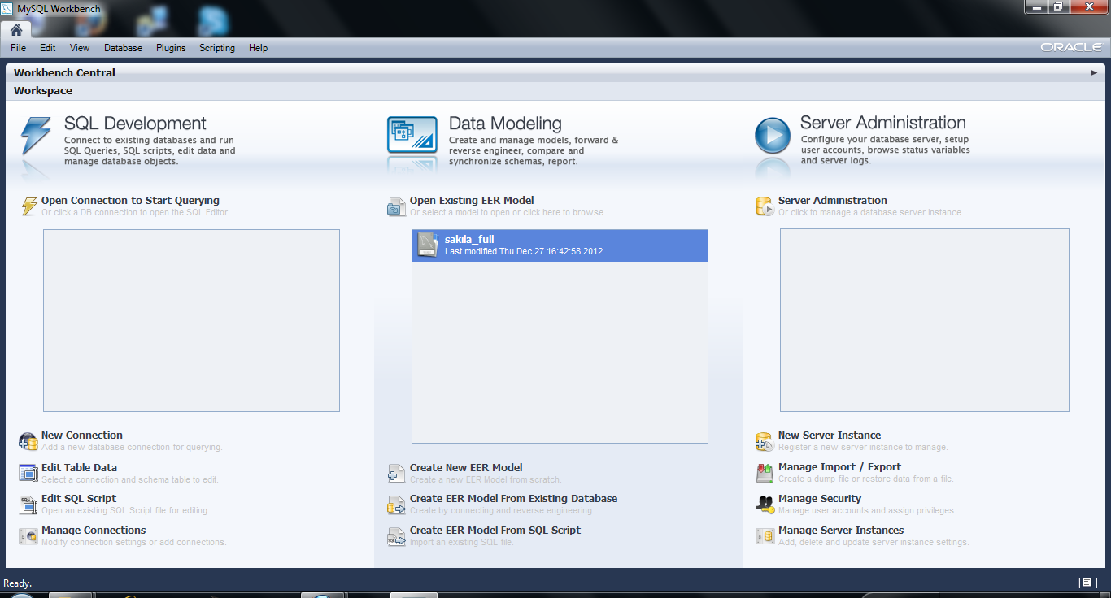Image resolution: width=1111 pixels, height=598 pixels.
Task: Select Create EER Model From SQL Script
Action: click(x=495, y=531)
